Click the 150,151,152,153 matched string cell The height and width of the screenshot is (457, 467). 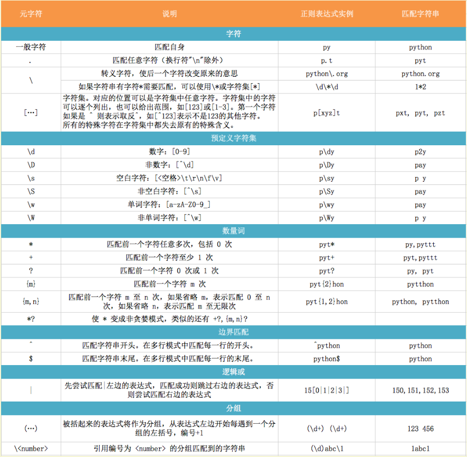point(420,390)
